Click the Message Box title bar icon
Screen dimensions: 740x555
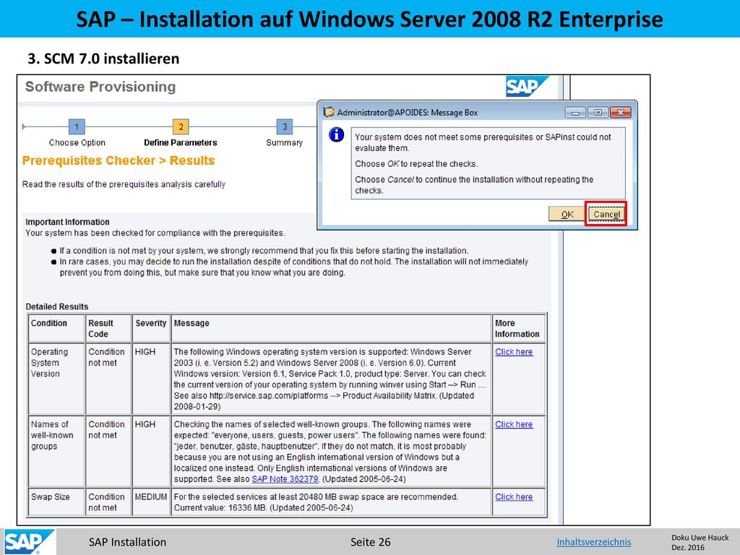(329, 112)
